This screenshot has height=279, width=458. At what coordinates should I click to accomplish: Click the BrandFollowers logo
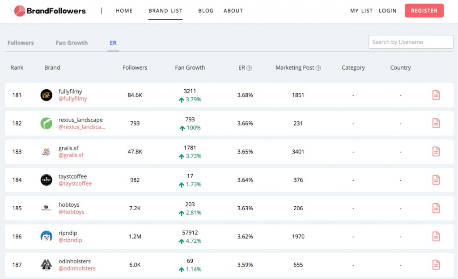[x=50, y=11]
